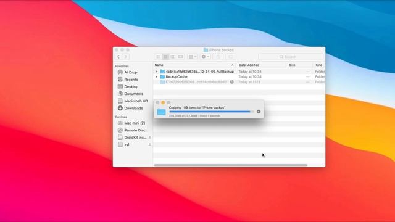Open Recents in the sidebar
Viewport: 395px width, 222px height.
pyautogui.click(x=131, y=80)
